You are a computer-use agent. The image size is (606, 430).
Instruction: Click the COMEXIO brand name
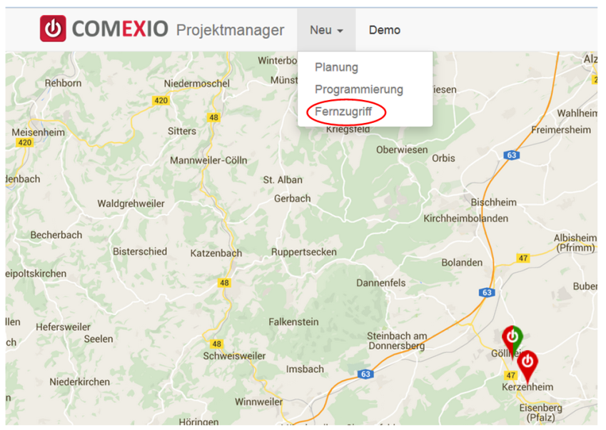pos(120,29)
